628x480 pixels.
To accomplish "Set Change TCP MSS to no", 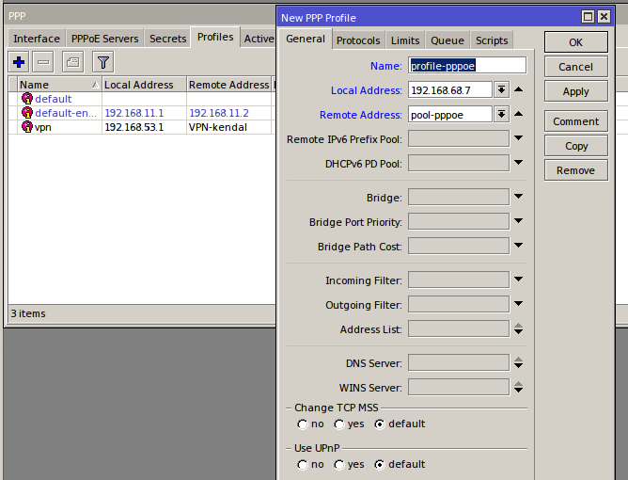I will (303, 424).
